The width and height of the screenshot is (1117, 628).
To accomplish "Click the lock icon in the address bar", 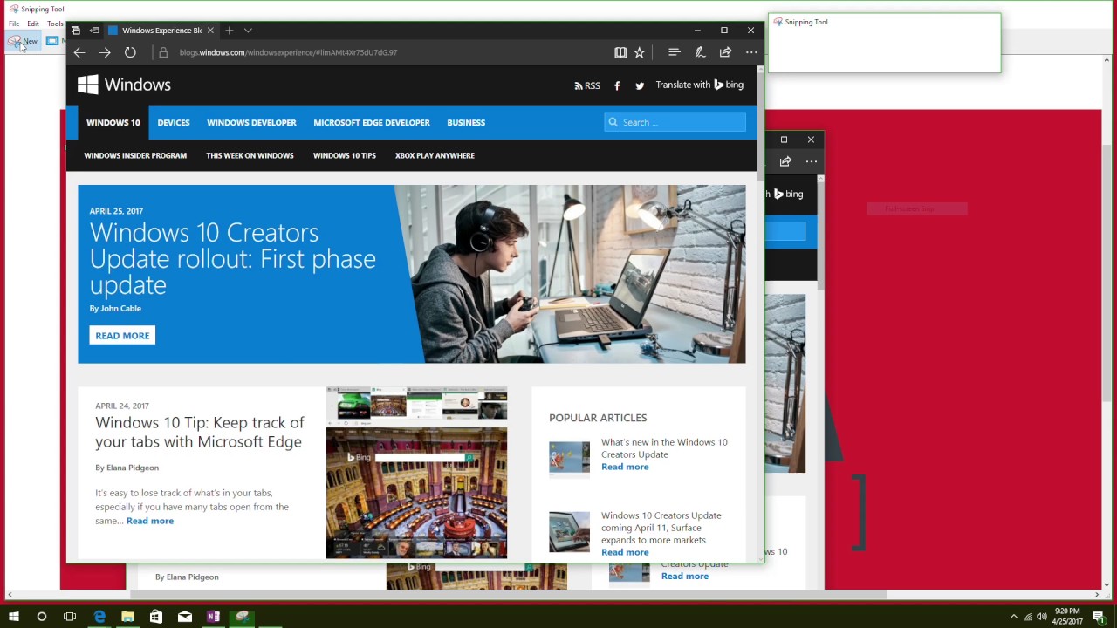I will click(163, 52).
